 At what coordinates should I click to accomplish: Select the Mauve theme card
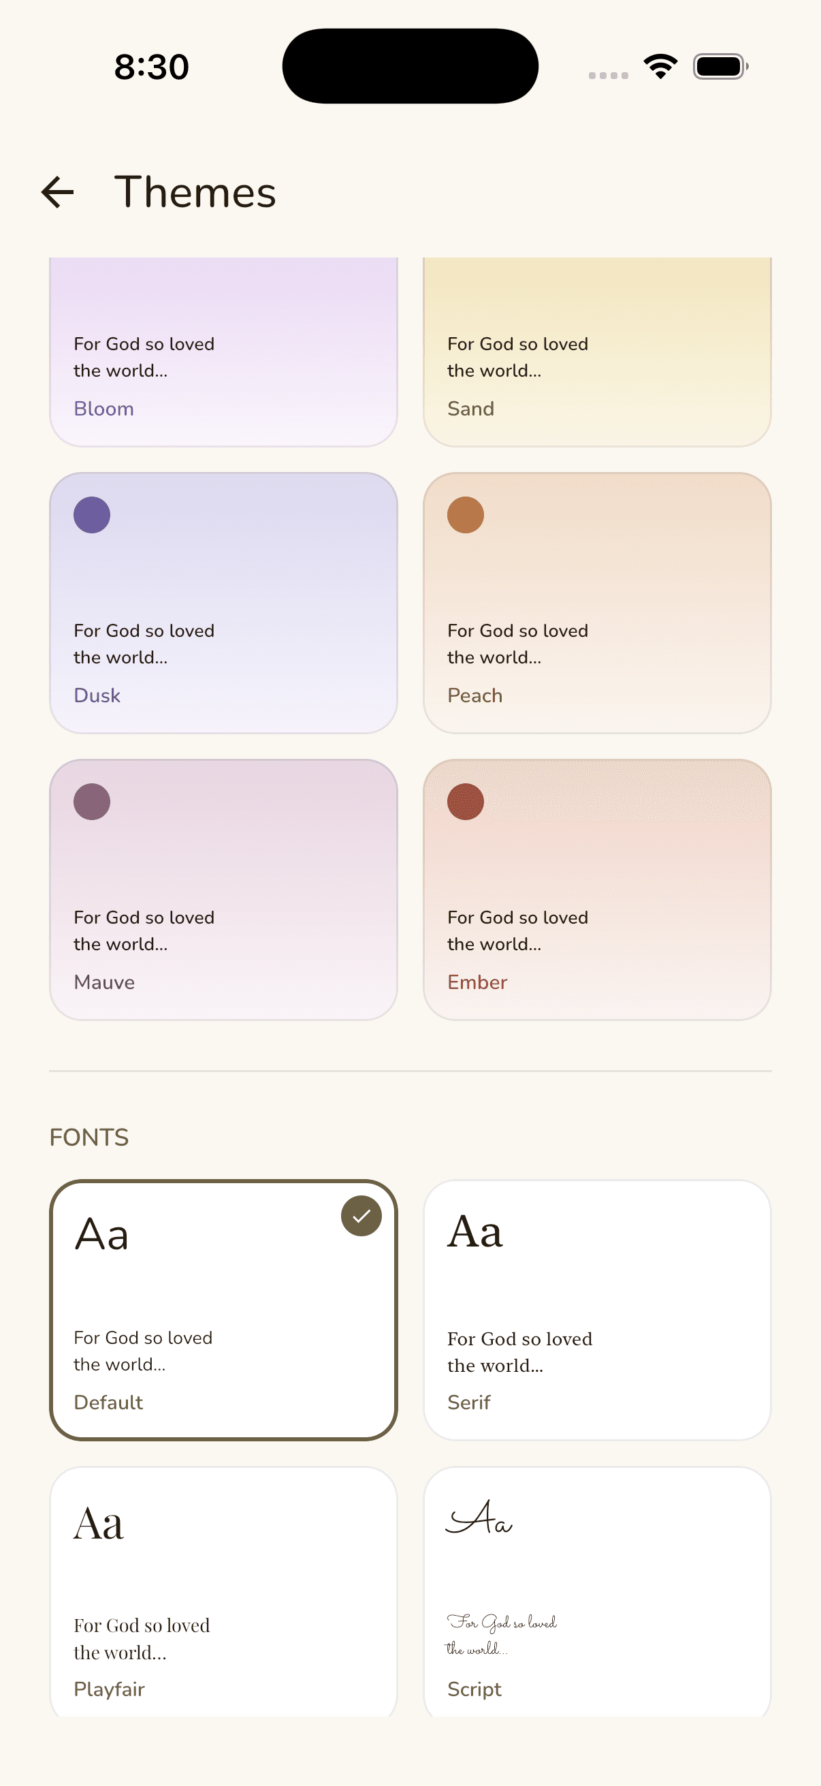[x=223, y=889]
